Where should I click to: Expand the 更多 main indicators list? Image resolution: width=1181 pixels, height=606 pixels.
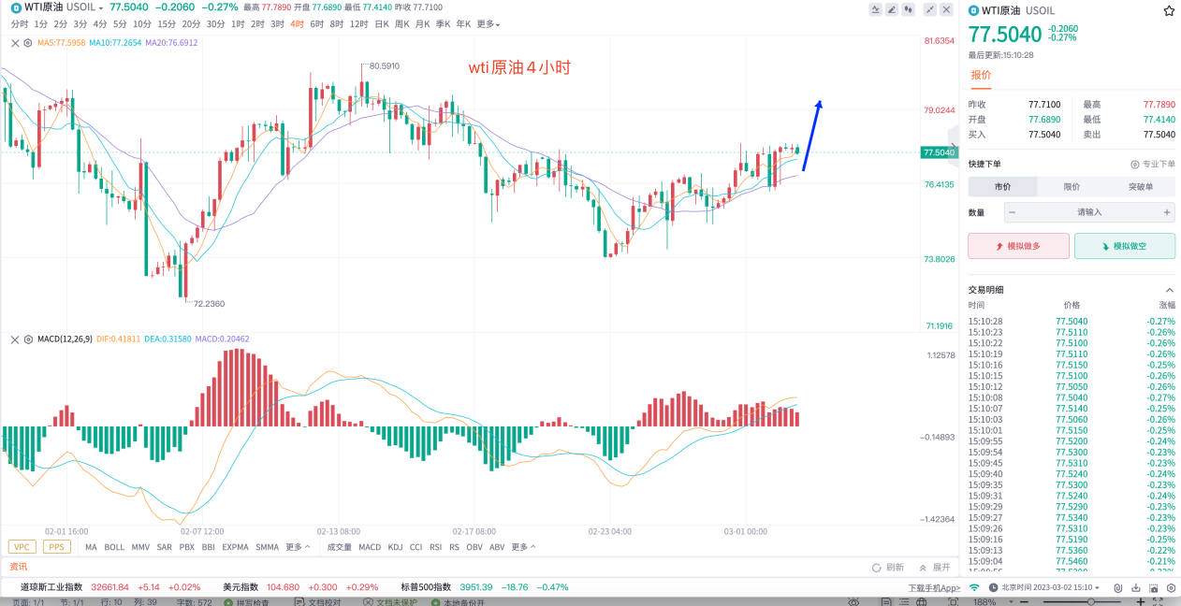[299, 547]
